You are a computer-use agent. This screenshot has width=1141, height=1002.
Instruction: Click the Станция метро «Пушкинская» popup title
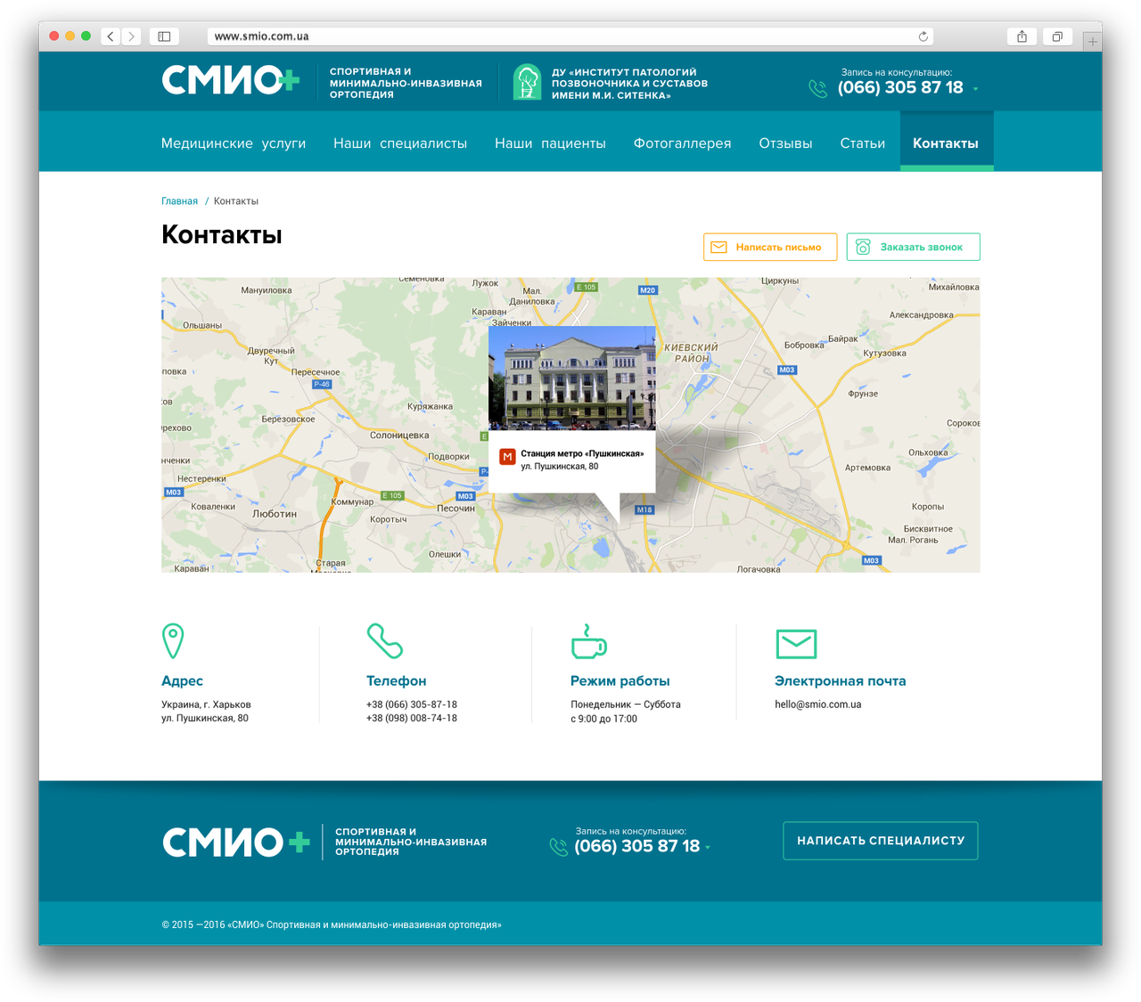pos(582,453)
